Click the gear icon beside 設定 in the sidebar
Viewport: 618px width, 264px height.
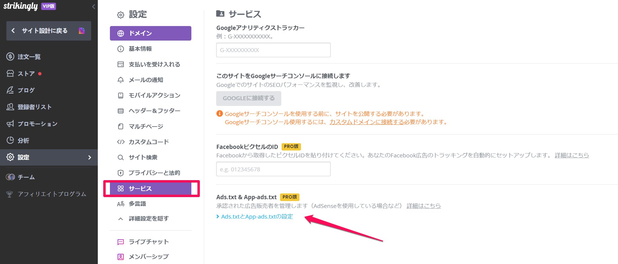(10, 157)
